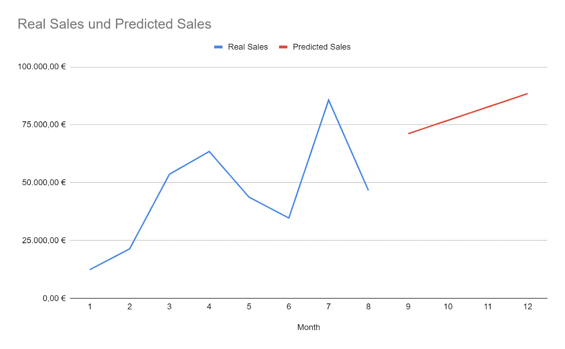Click the red line's endpoint at month 12
Viewport: 565px width, 349px height.
pos(527,94)
